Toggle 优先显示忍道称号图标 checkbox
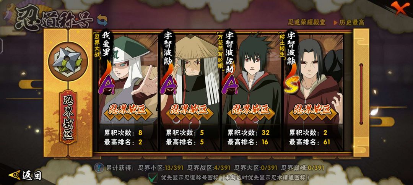 click(x=153, y=177)
